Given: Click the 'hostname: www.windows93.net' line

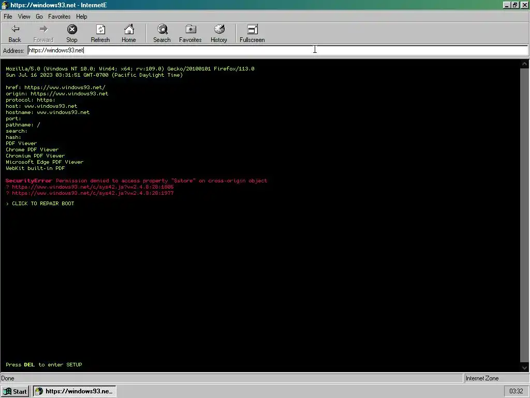Looking at the screenshot, I should coord(48,112).
